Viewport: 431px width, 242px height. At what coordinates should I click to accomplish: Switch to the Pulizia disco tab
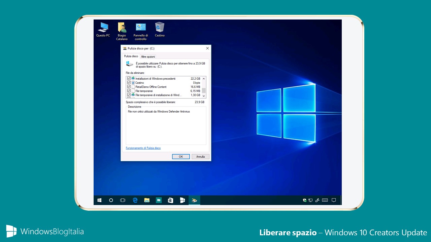click(x=131, y=56)
